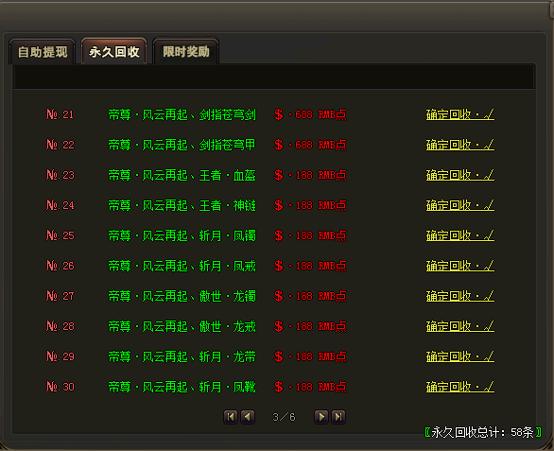Go to first page of recycle list
This screenshot has height=451, width=554.
click(x=231, y=417)
